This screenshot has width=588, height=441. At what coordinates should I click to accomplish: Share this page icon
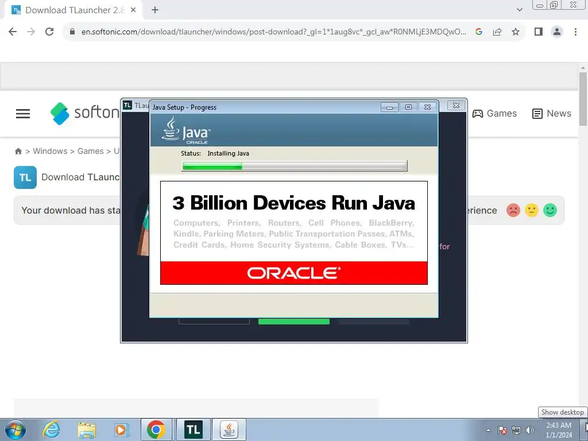coord(497,32)
